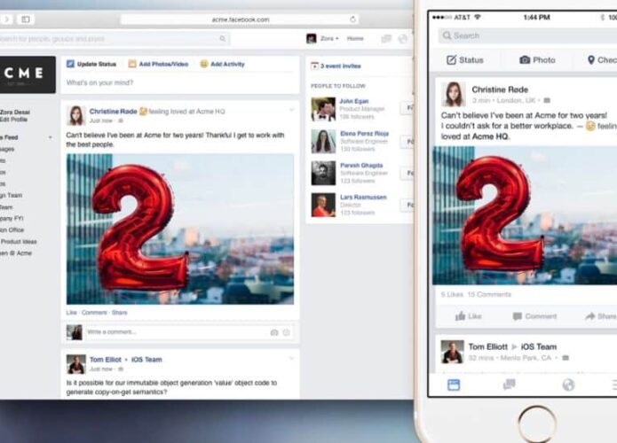Image resolution: width=617 pixels, height=443 pixels.
Task: Open Women @ Acme group in sidebar
Action: [x=16, y=253]
